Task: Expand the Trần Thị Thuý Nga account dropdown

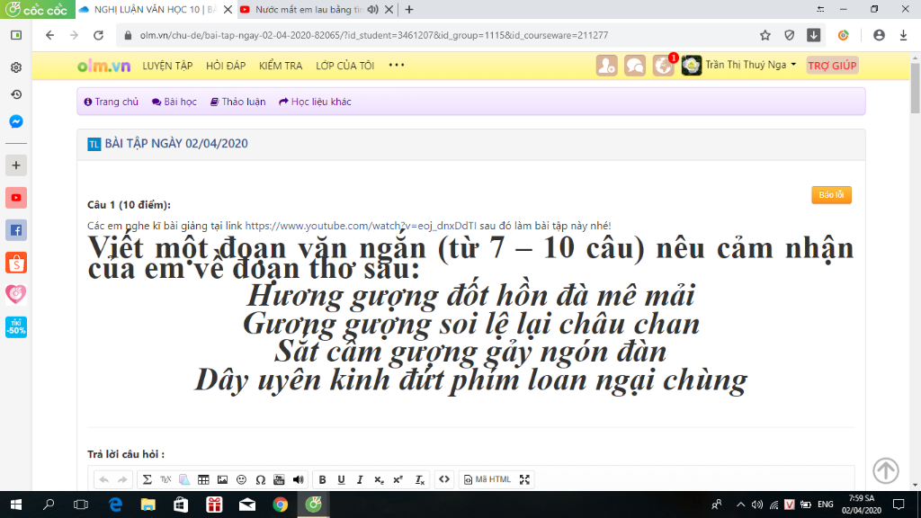Action: (739, 65)
